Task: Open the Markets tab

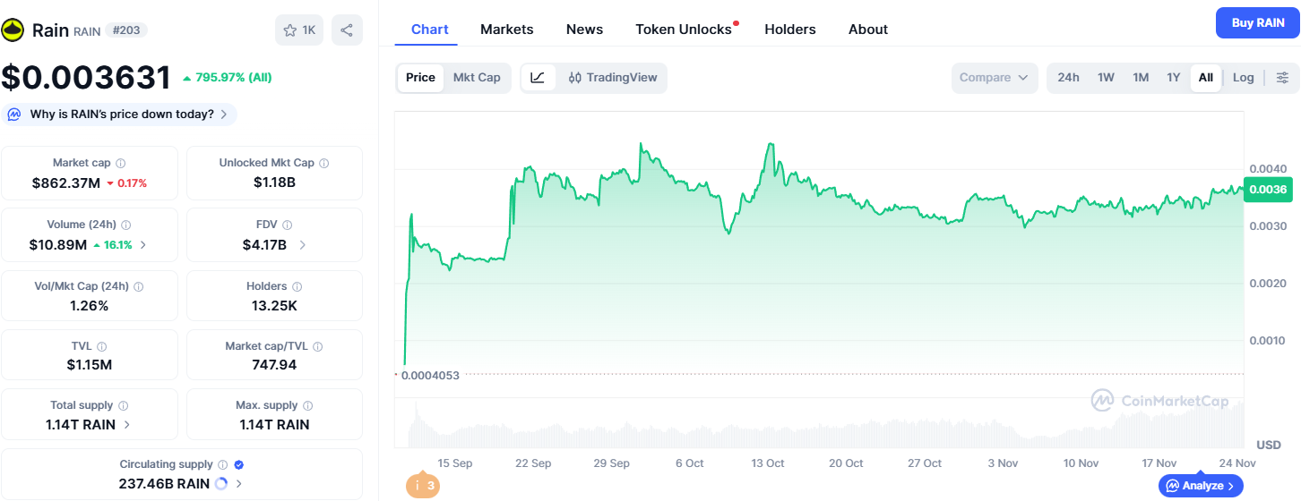Action: pyautogui.click(x=506, y=30)
